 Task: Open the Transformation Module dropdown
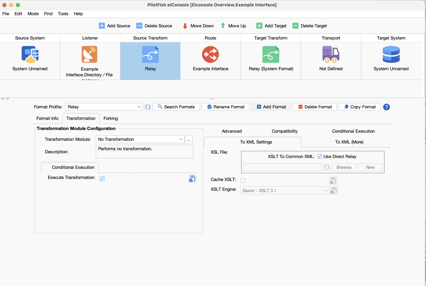(140, 139)
